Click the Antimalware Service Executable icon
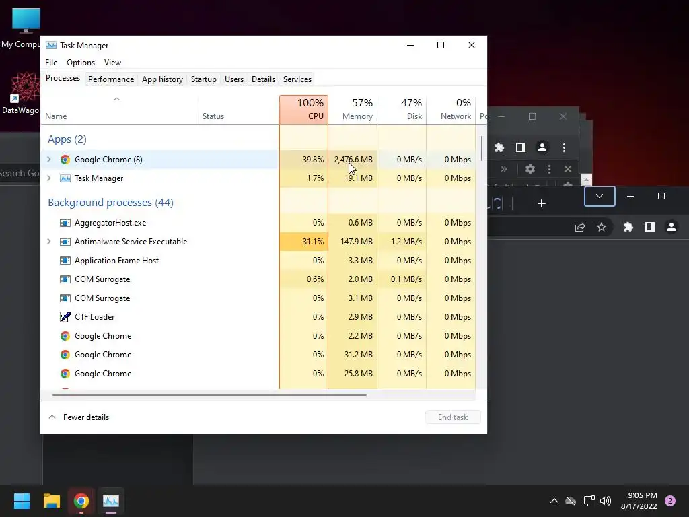Image resolution: width=689 pixels, height=517 pixels. (x=65, y=242)
